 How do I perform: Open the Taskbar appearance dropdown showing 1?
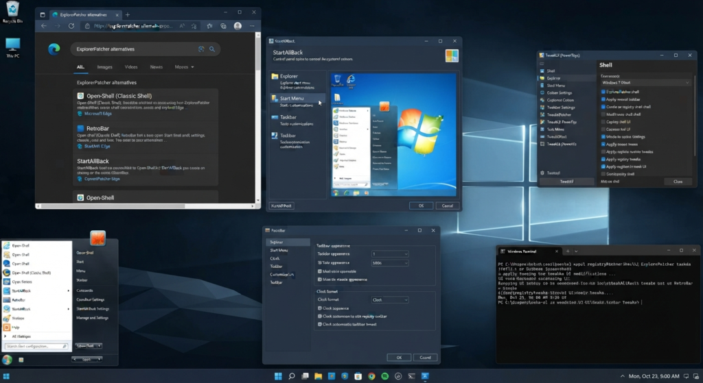coord(390,254)
